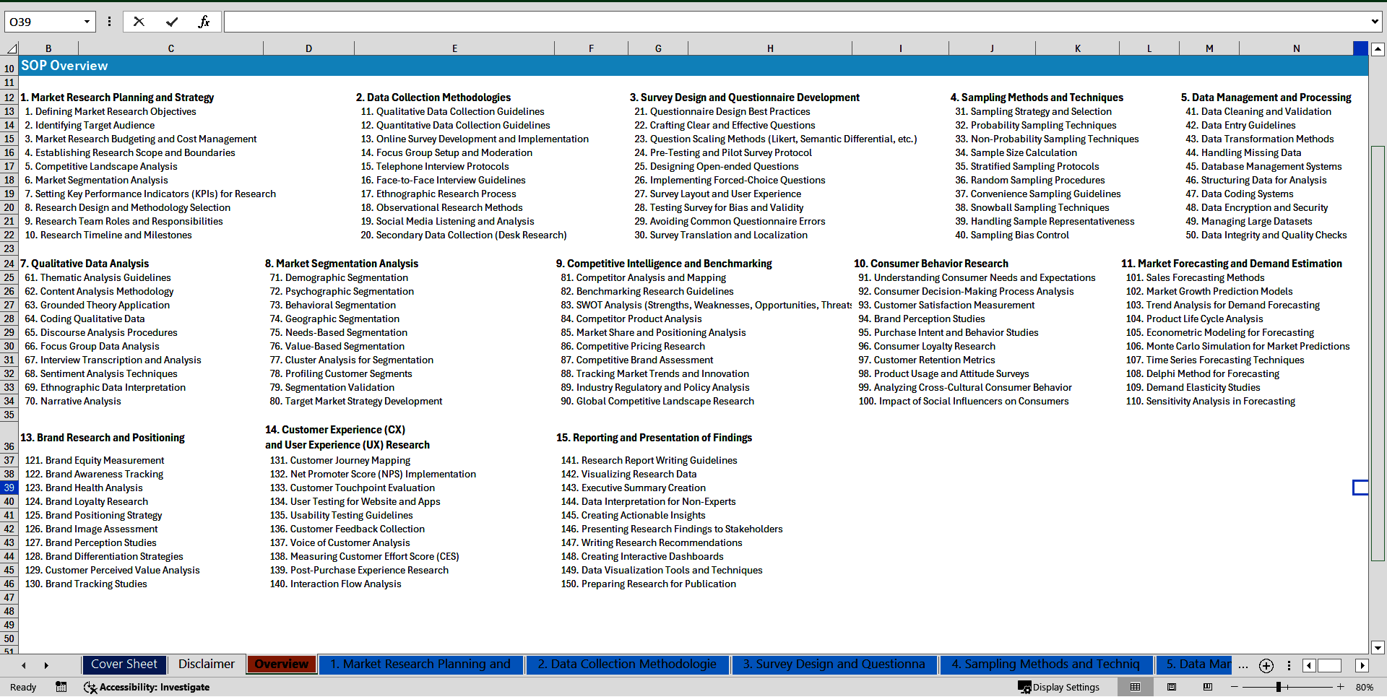Image resolution: width=1387 pixels, height=697 pixels.
Task: Click the Insert Function fx icon
Action: tap(204, 22)
